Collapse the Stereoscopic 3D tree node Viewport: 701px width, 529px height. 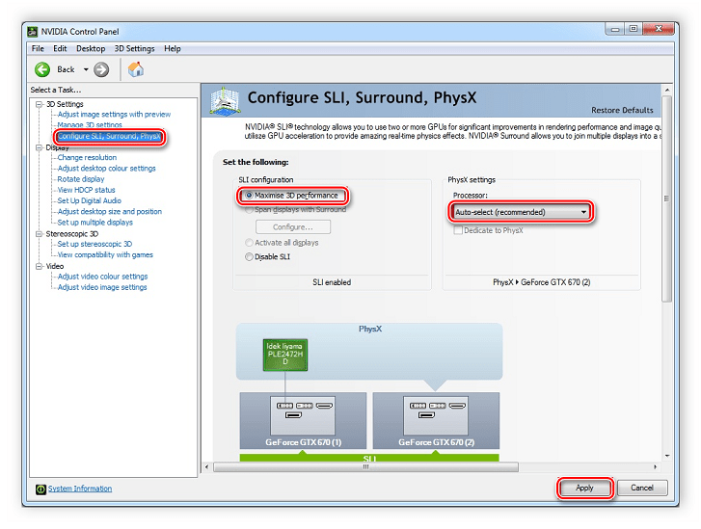tap(40, 234)
